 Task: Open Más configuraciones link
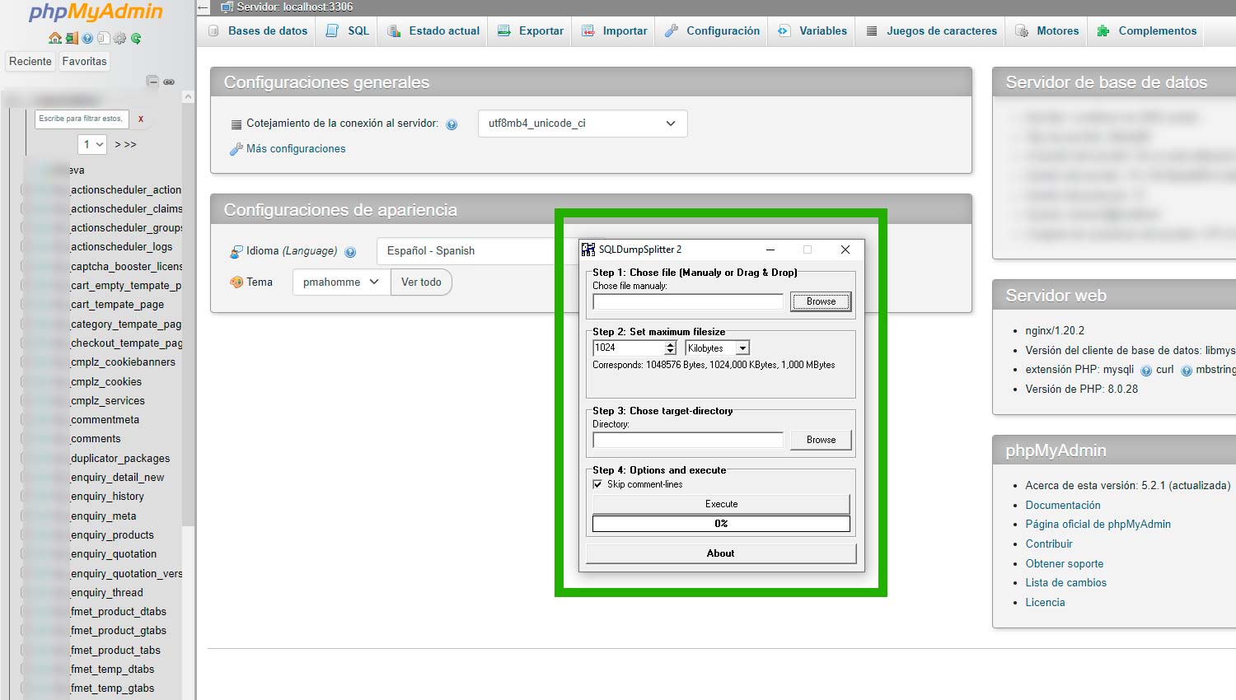coord(296,149)
